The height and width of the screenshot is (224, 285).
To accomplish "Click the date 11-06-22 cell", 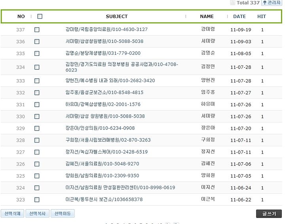I will pyautogui.click(x=241, y=200).
